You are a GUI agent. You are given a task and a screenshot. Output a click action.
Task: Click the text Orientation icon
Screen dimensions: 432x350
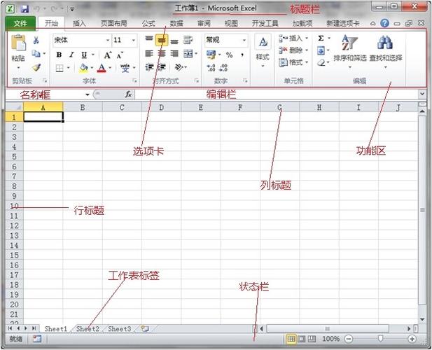pos(179,67)
